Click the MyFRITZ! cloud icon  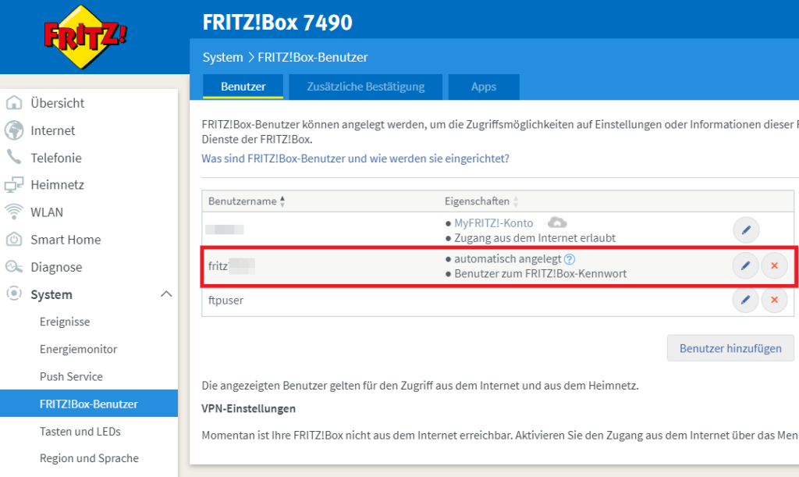tap(556, 223)
